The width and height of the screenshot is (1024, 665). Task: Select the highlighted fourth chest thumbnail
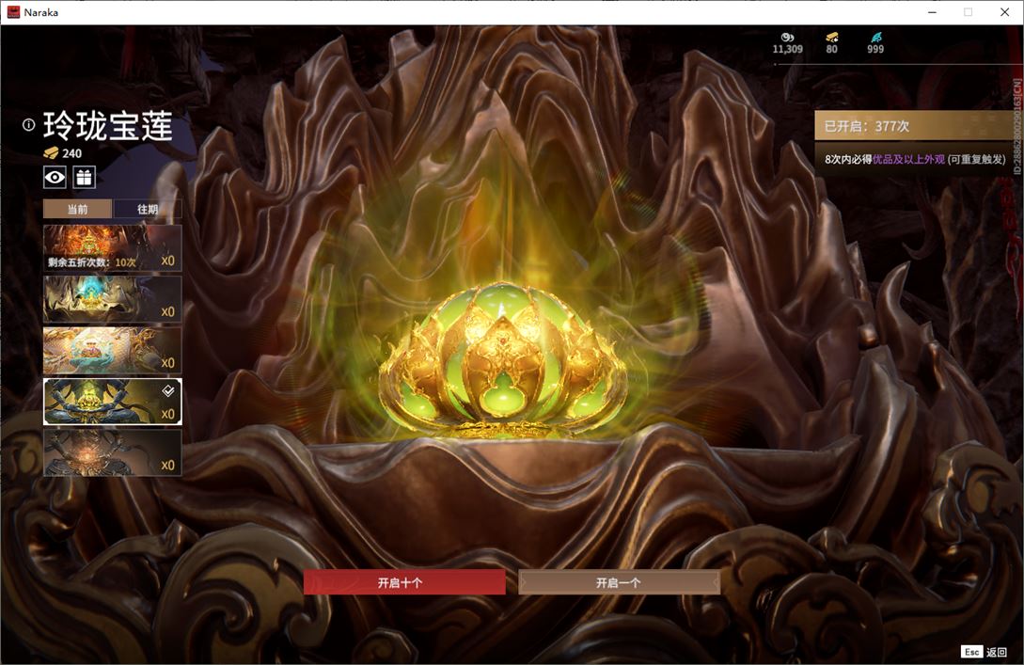[112, 401]
